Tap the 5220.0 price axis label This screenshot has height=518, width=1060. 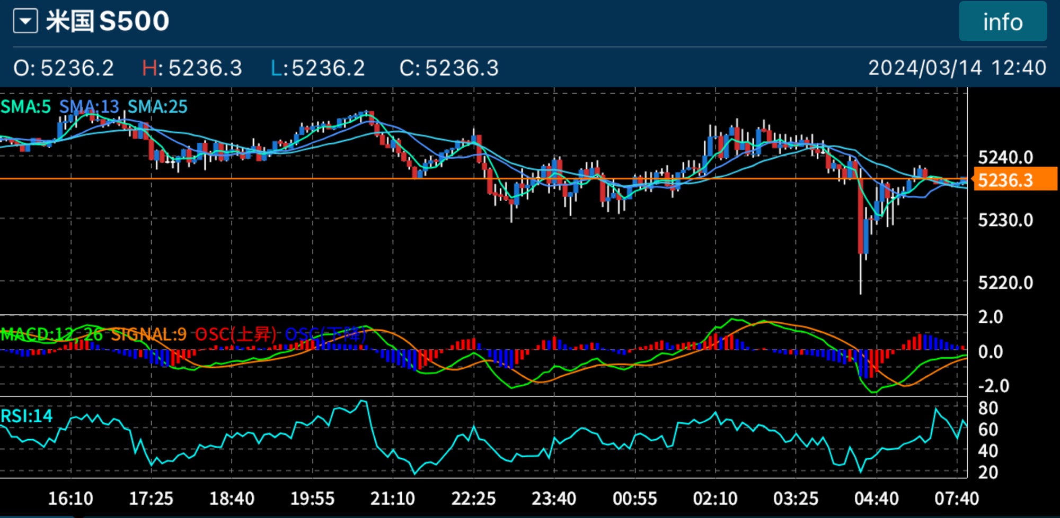tap(1005, 283)
